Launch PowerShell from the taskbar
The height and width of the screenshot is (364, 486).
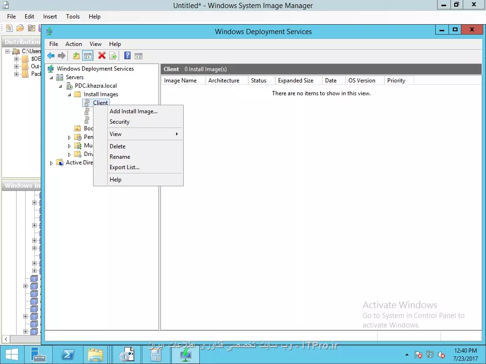point(67,355)
